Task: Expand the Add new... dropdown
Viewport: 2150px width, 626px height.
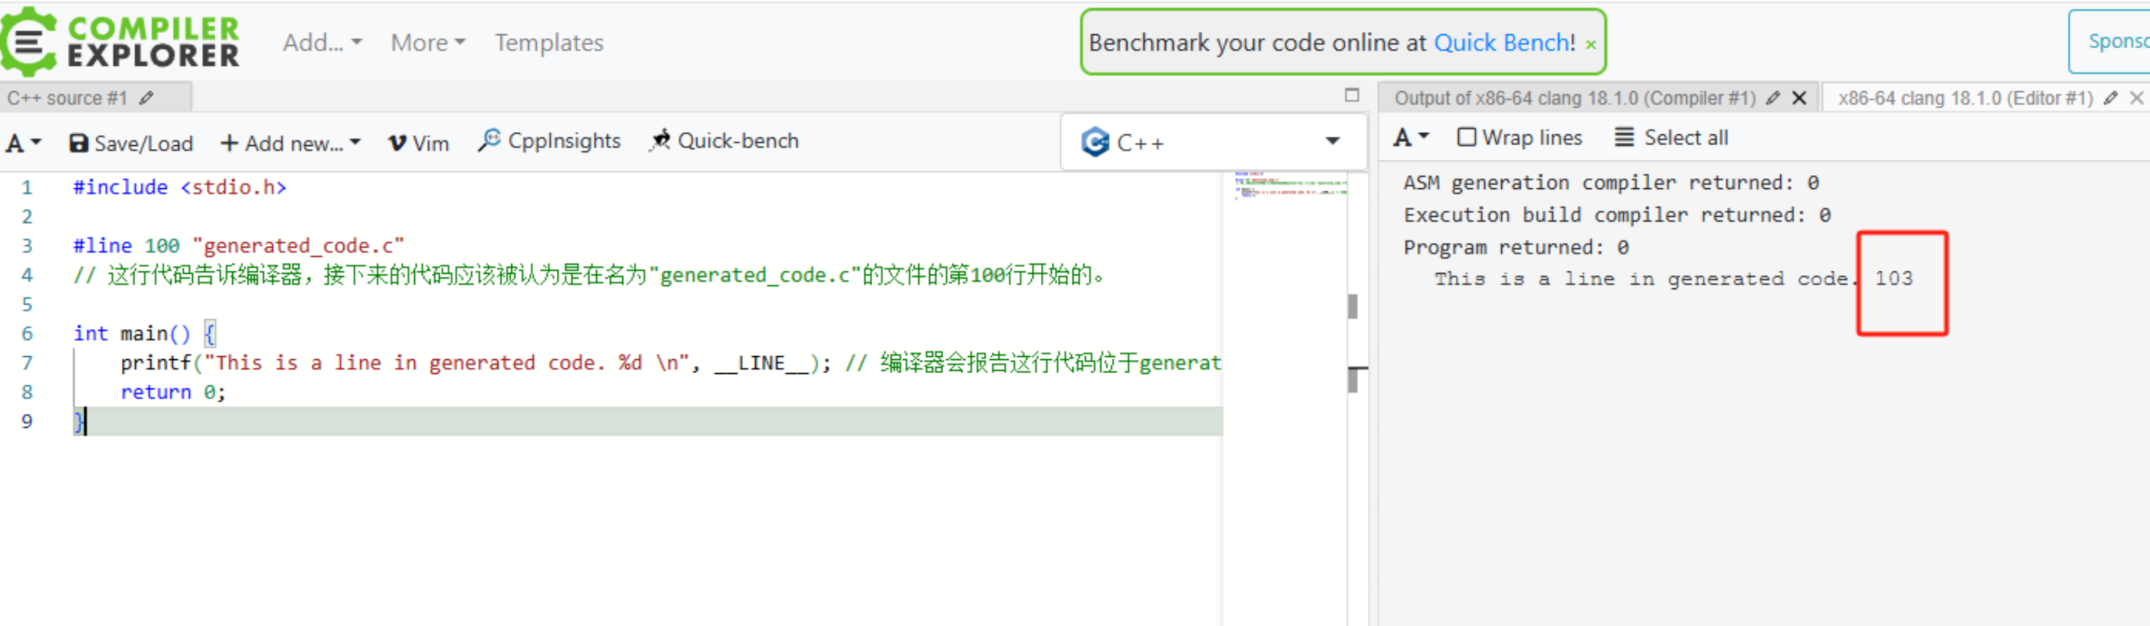Action: [x=290, y=143]
